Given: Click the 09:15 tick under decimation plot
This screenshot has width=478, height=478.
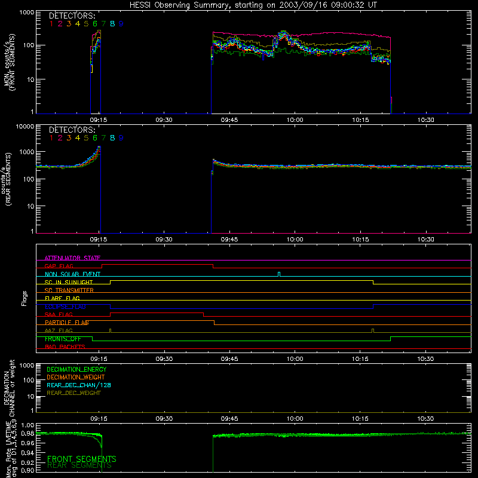Looking at the screenshot, I should pos(99,419).
